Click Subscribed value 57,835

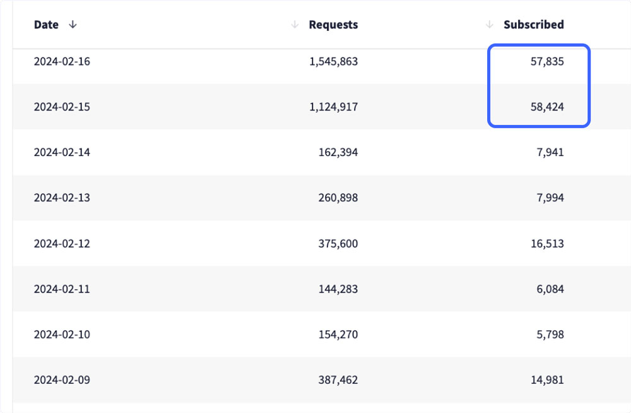(x=547, y=62)
